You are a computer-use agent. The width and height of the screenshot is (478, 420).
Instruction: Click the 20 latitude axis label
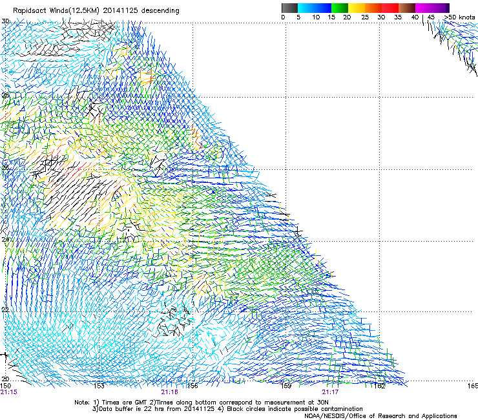pos(5,379)
